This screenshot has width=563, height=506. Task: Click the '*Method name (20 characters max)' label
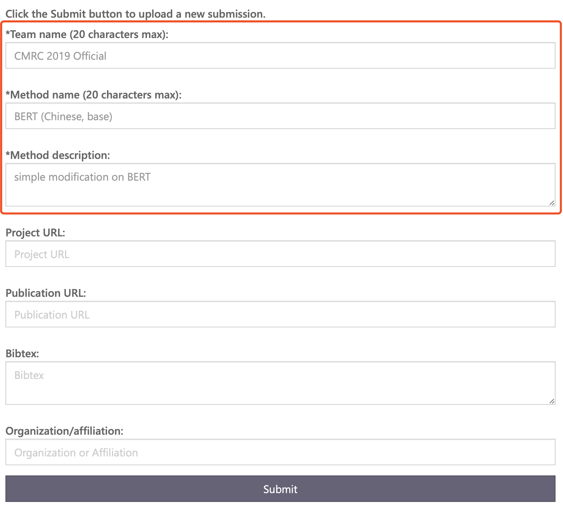[94, 95]
